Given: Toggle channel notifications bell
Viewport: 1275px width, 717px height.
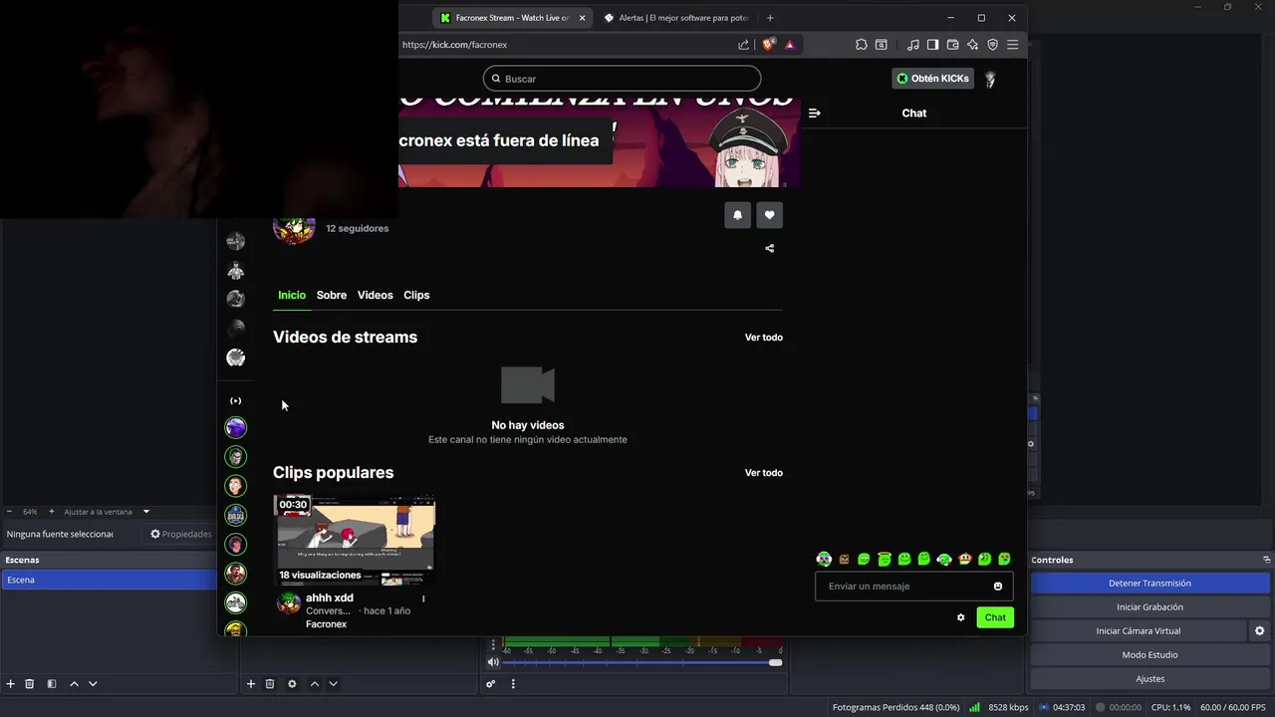Looking at the screenshot, I should click(737, 214).
